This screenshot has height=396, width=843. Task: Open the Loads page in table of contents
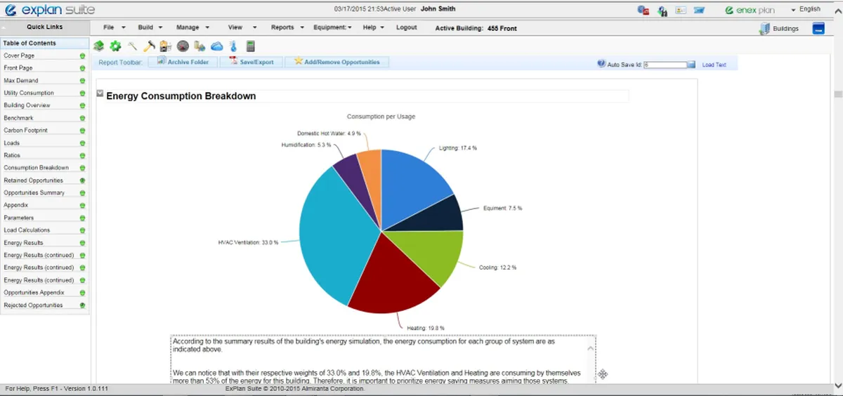pyautogui.click(x=12, y=143)
